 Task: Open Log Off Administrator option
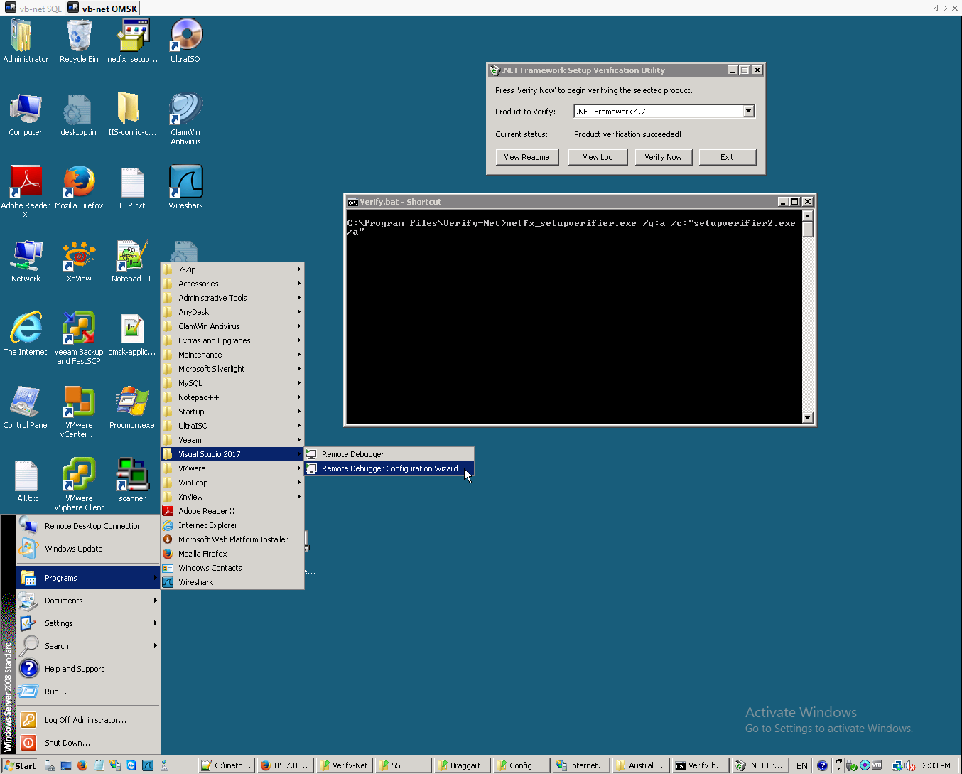point(88,720)
